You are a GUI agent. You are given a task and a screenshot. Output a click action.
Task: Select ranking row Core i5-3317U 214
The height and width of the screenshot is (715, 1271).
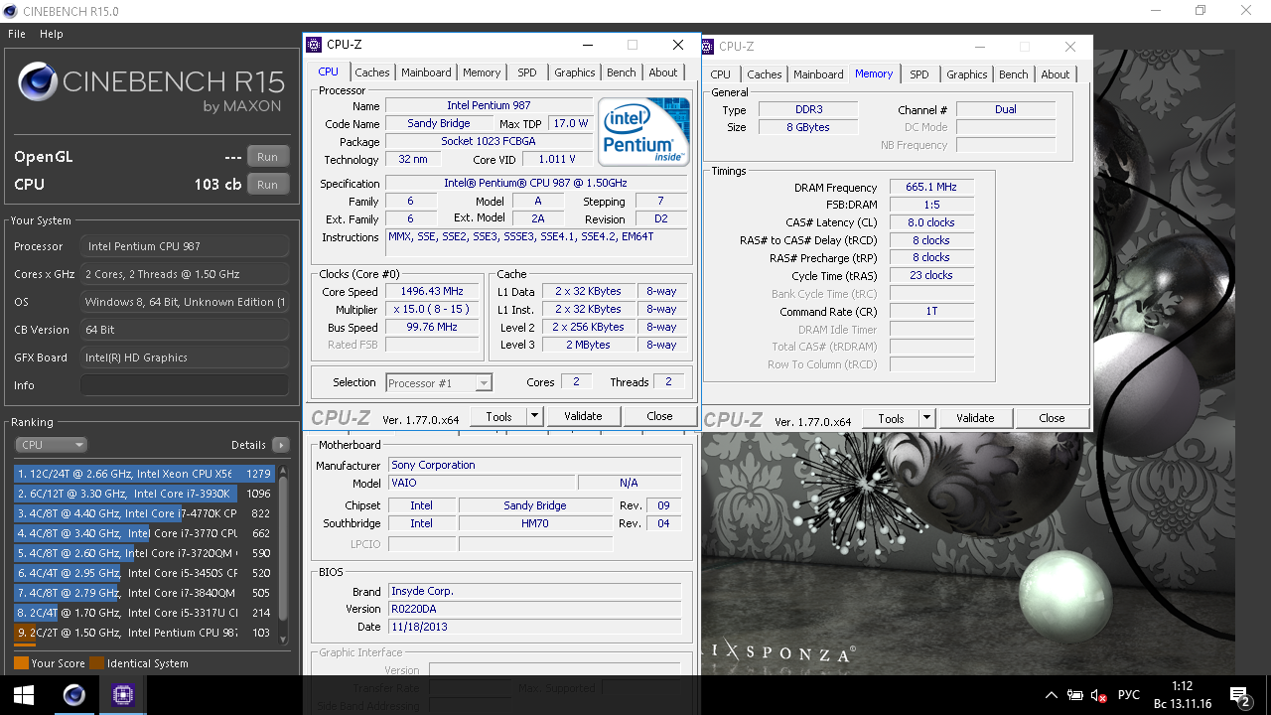tap(144, 613)
